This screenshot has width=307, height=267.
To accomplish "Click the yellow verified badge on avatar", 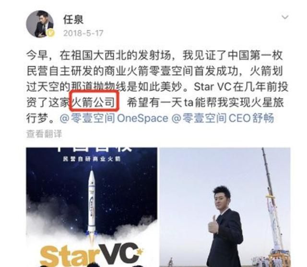I will (x=51, y=33).
